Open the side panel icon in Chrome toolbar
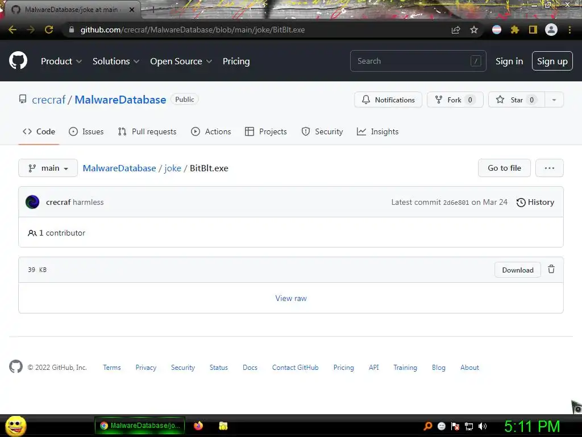The width and height of the screenshot is (582, 437). tap(533, 30)
